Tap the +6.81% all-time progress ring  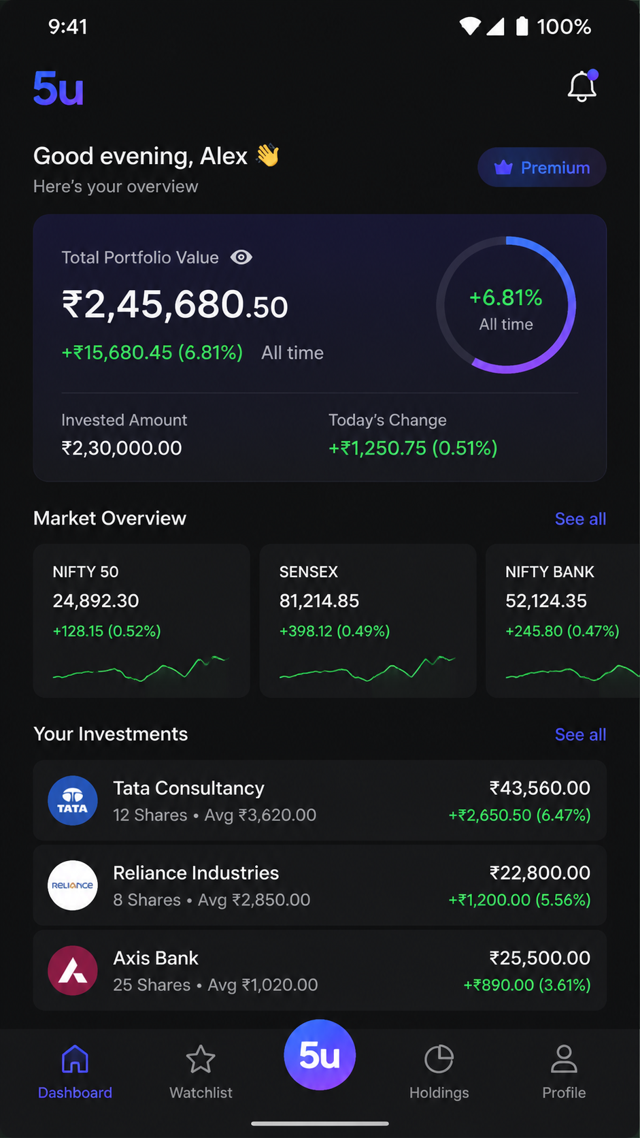[x=506, y=305]
